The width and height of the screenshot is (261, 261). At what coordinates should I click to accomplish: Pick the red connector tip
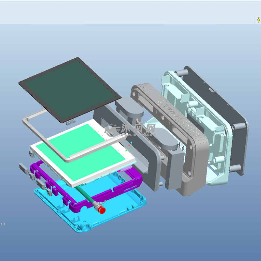pos(102,210)
